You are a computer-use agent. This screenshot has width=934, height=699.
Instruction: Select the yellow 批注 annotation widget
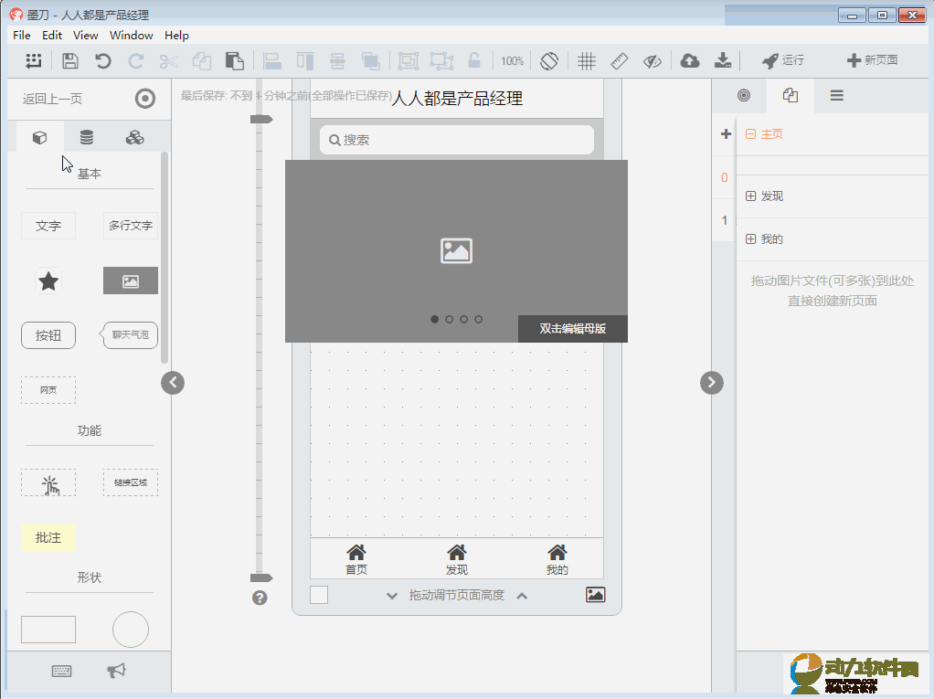pos(48,537)
